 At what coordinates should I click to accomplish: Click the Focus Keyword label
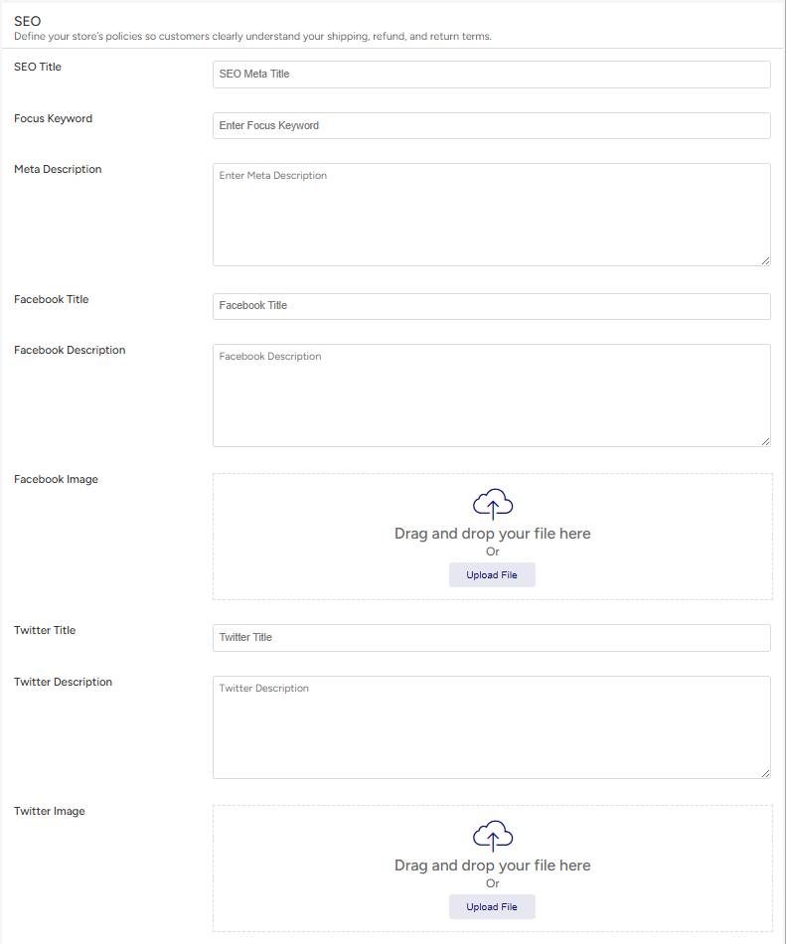[53, 118]
